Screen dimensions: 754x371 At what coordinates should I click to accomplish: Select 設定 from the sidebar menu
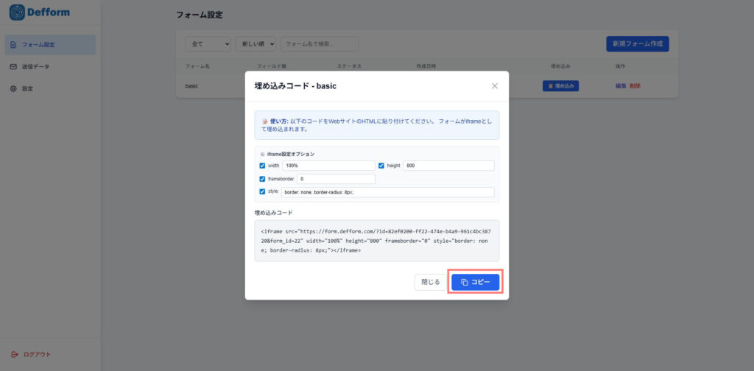click(27, 89)
